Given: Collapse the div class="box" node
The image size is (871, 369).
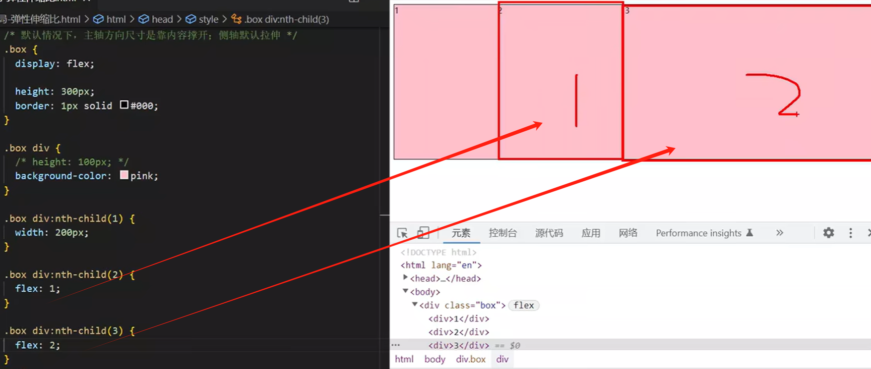Looking at the screenshot, I should 415,305.
